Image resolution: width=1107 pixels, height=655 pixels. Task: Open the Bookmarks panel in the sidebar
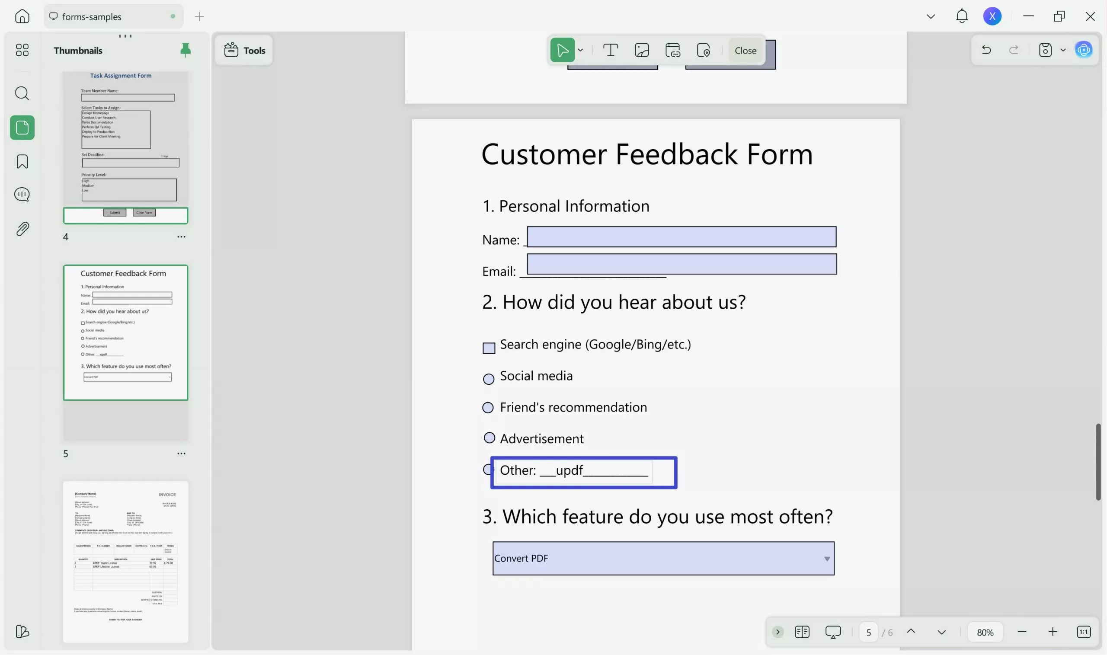coord(22,162)
